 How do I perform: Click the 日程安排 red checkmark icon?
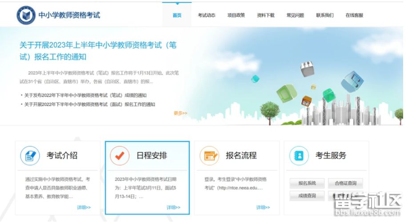pyautogui.click(x=120, y=156)
